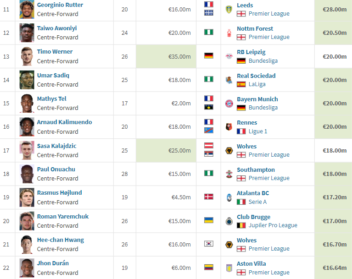Click the Nottm Forest club crest icon
The height and width of the screenshot is (279, 352).
229,33
